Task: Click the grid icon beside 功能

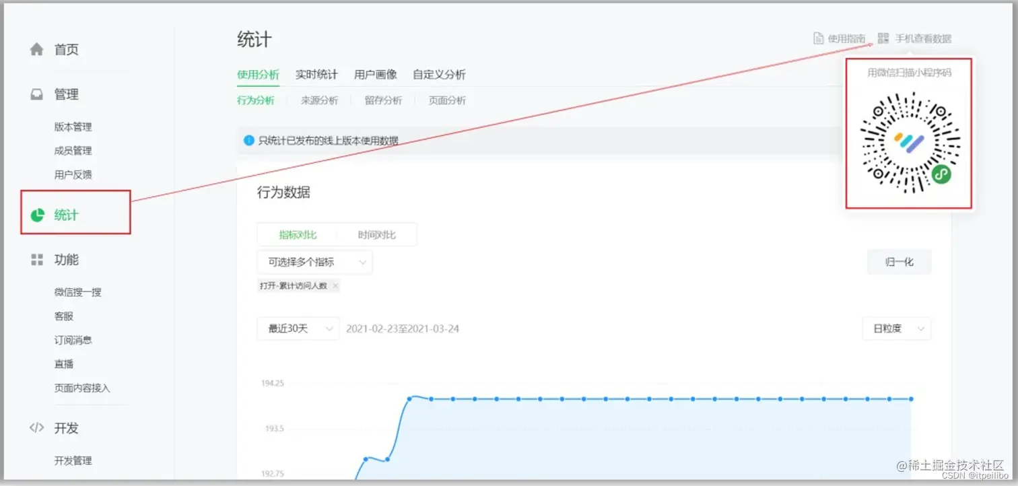Action: tap(37, 260)
